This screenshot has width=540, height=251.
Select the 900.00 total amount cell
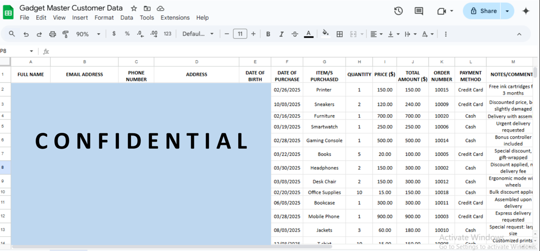tap(413, 216)
